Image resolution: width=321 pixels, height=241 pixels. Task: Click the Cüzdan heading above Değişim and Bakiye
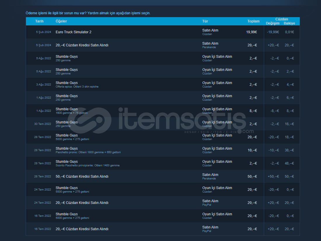[x=282, y=19]
